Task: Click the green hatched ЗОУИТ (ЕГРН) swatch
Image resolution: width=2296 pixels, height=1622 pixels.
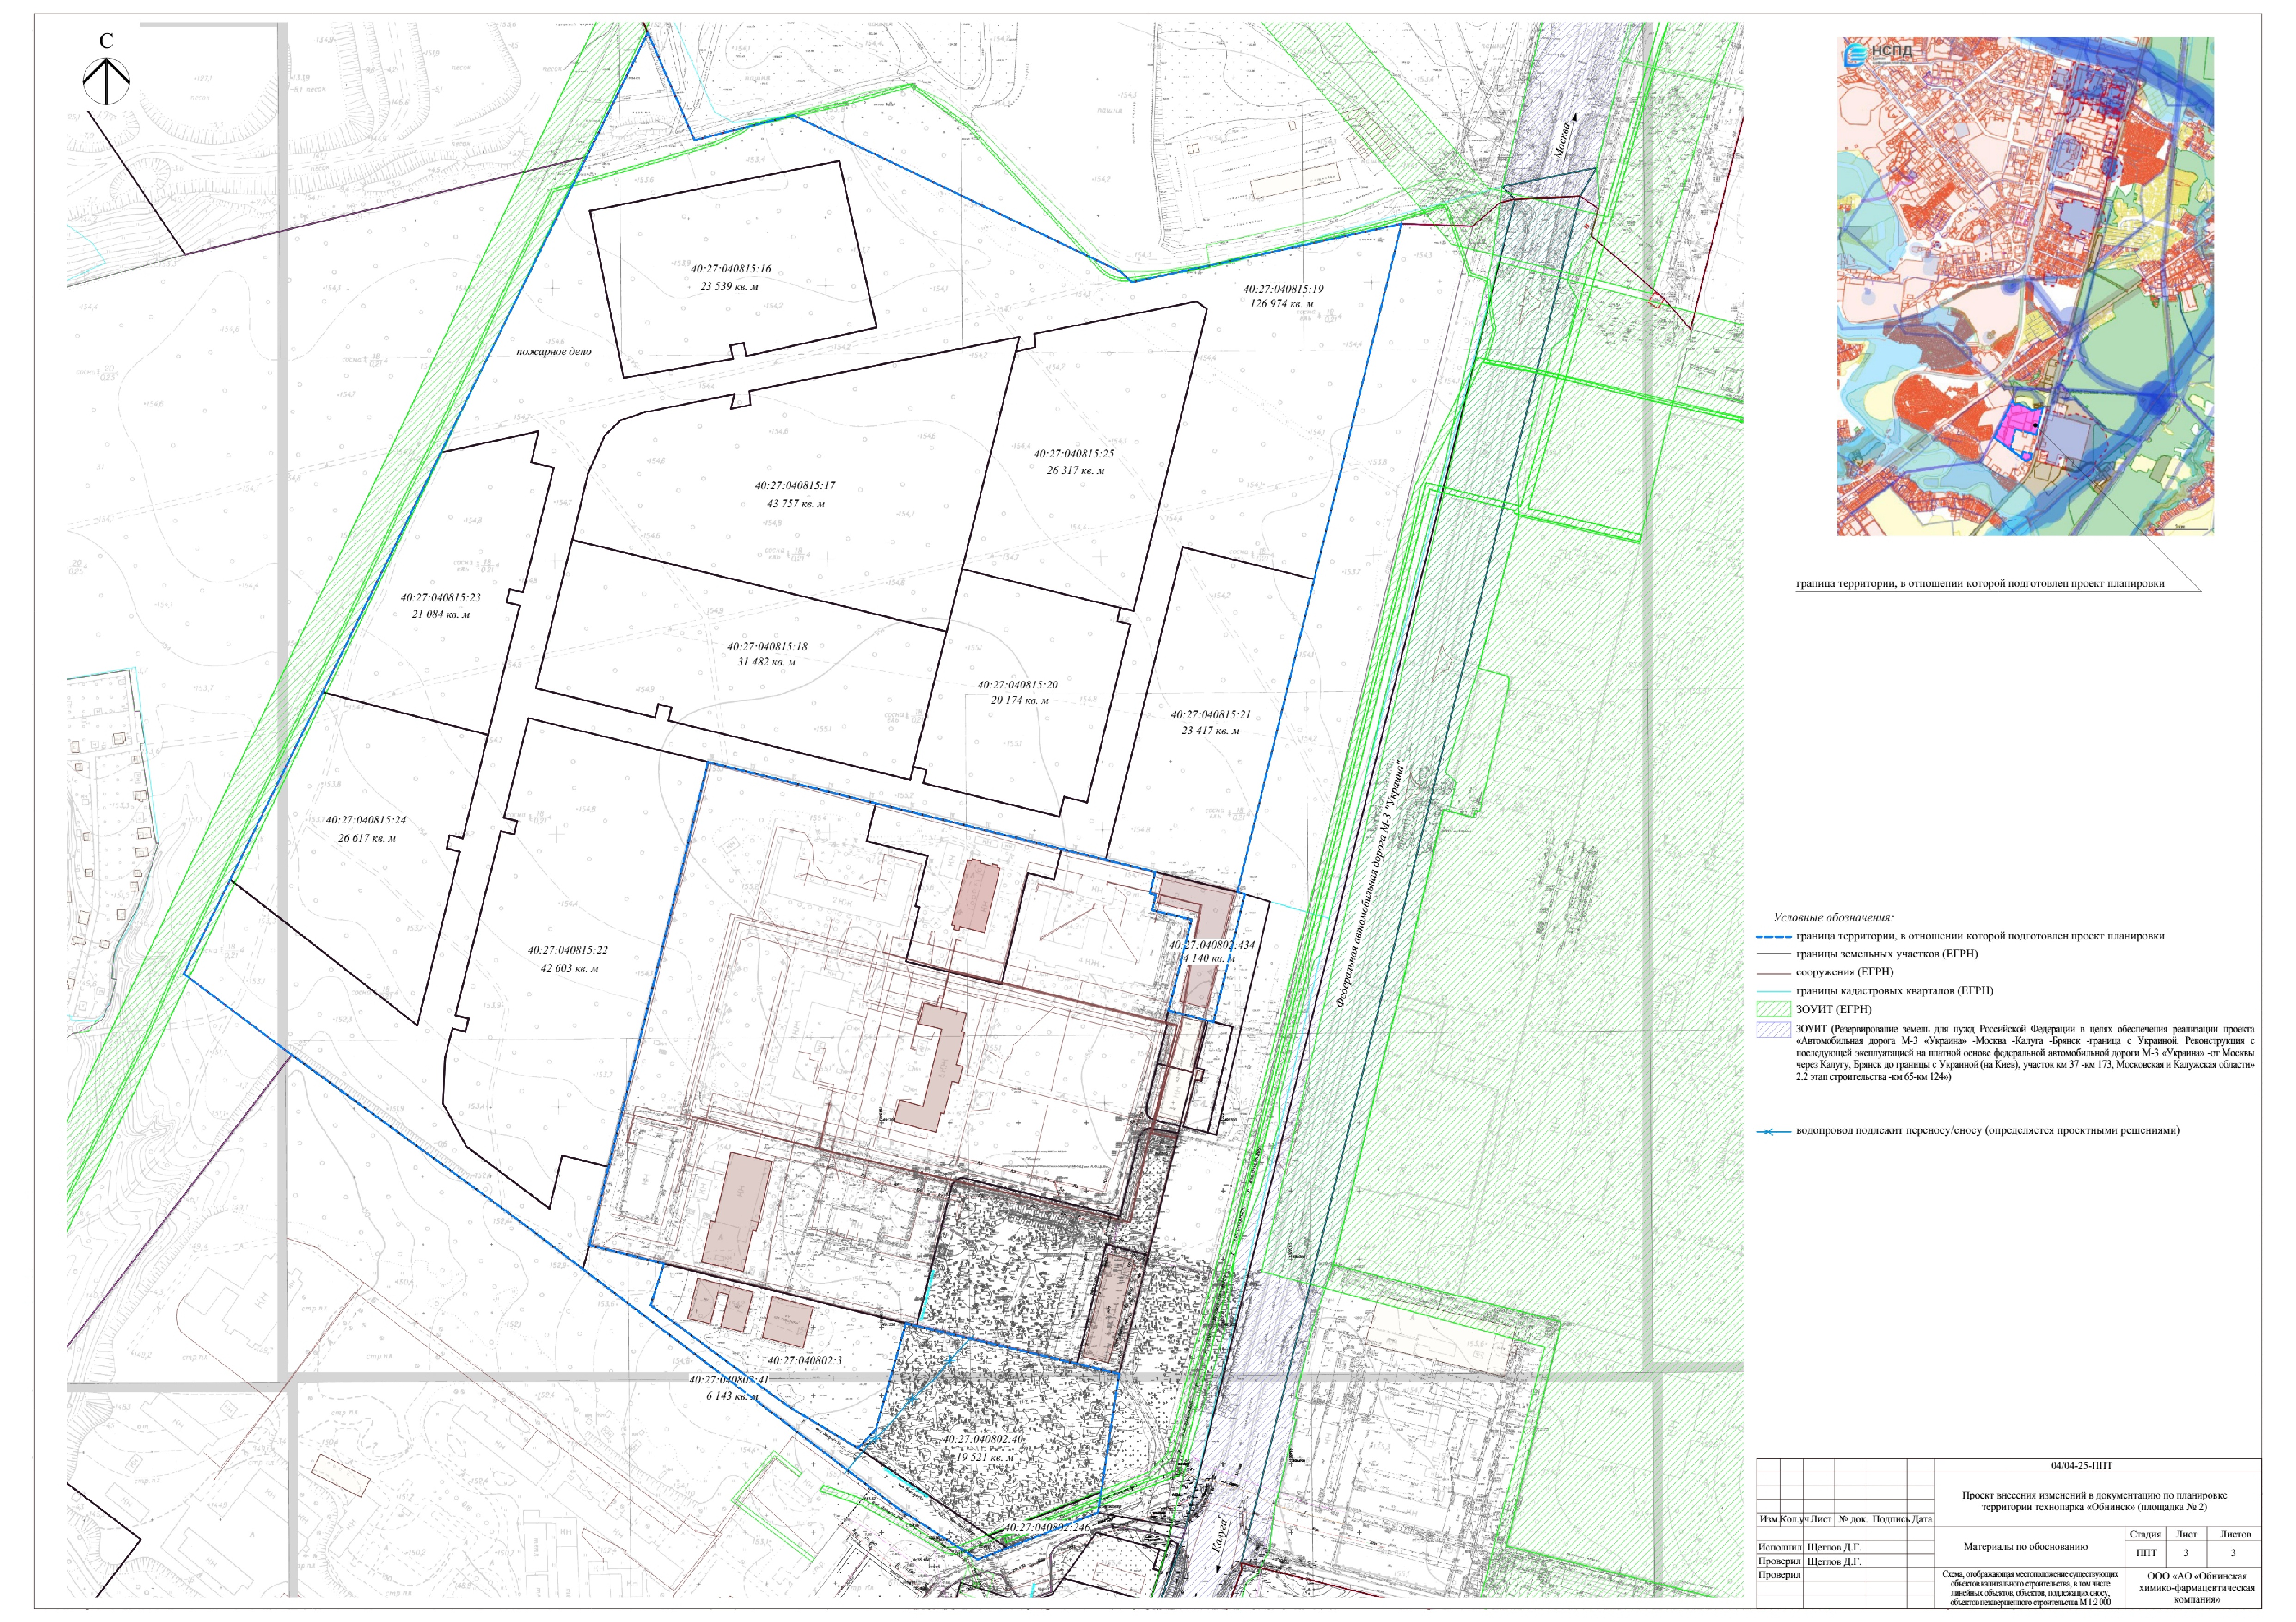Action: point(1773,1010)
